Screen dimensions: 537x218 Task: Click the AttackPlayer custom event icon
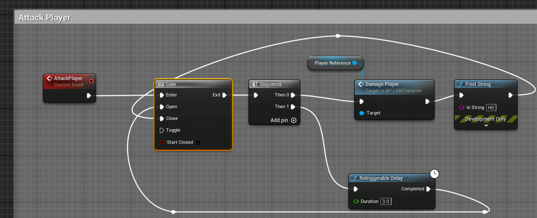pyautogui.click(x=49, y=78)
